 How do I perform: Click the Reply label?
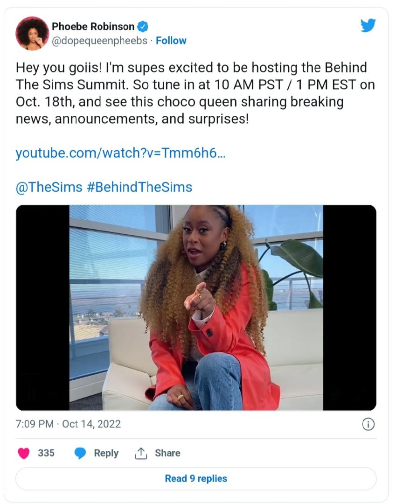pos(106,453)
